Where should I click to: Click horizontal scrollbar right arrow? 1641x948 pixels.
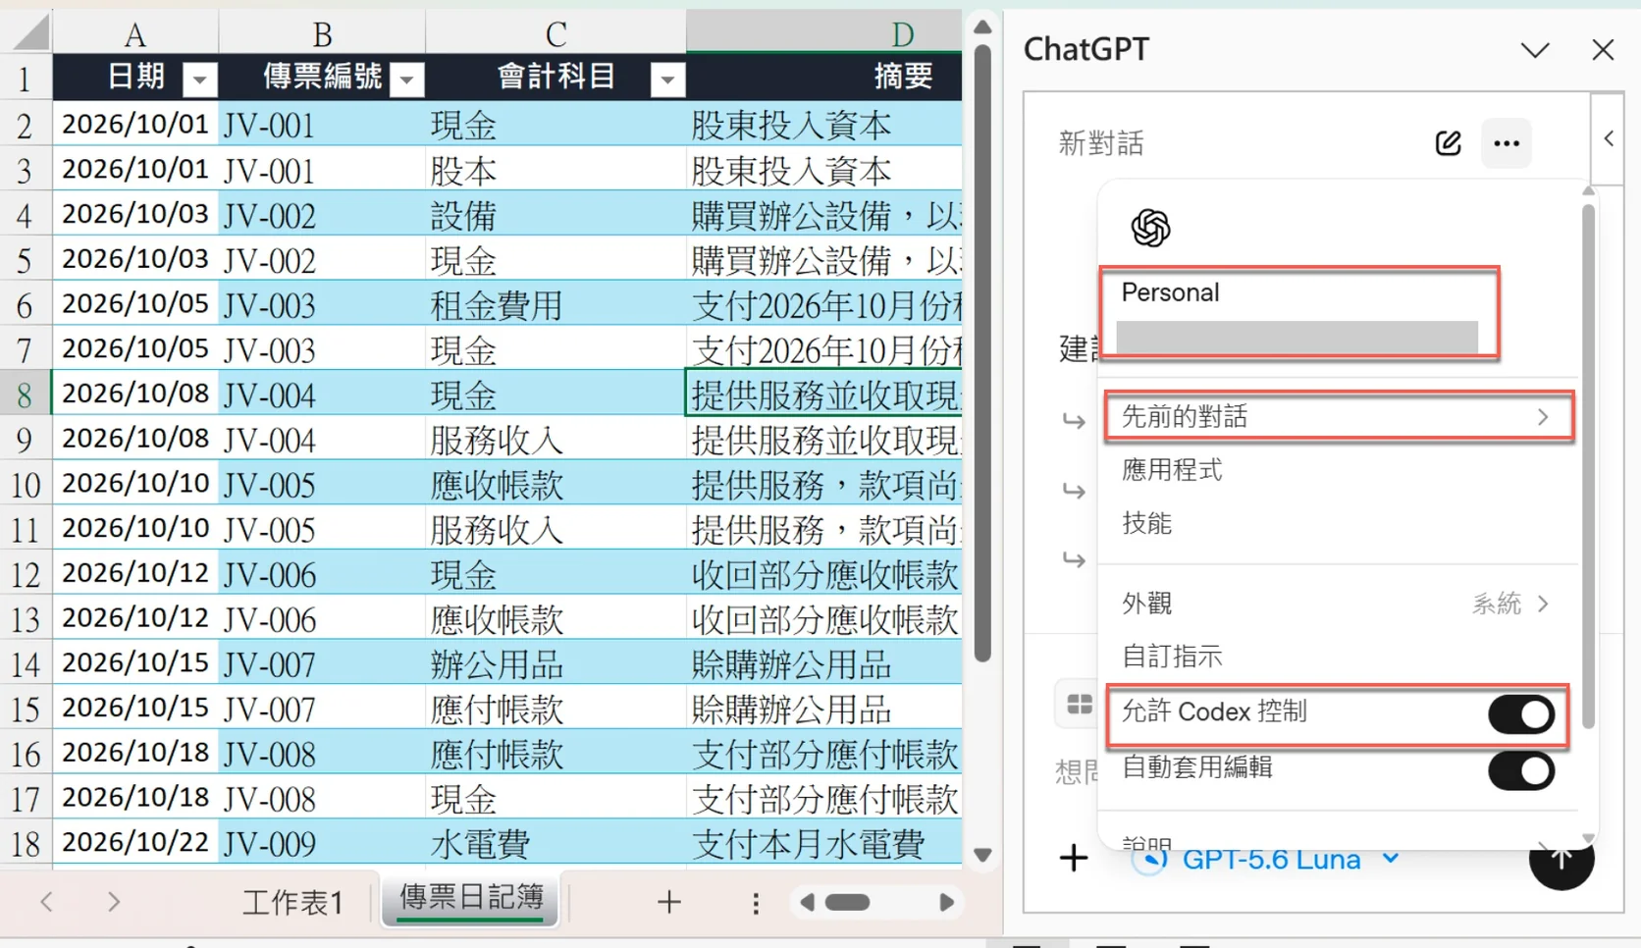[x=946, y=902]
